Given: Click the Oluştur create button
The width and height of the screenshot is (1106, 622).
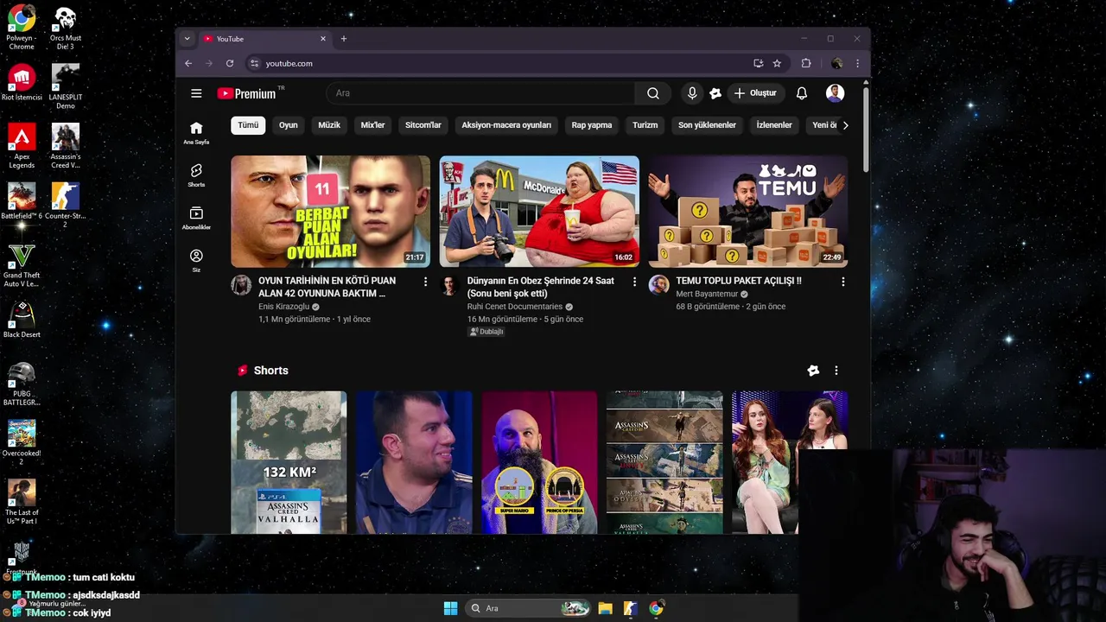Looking at the screenshot, I should pos(755,93).
